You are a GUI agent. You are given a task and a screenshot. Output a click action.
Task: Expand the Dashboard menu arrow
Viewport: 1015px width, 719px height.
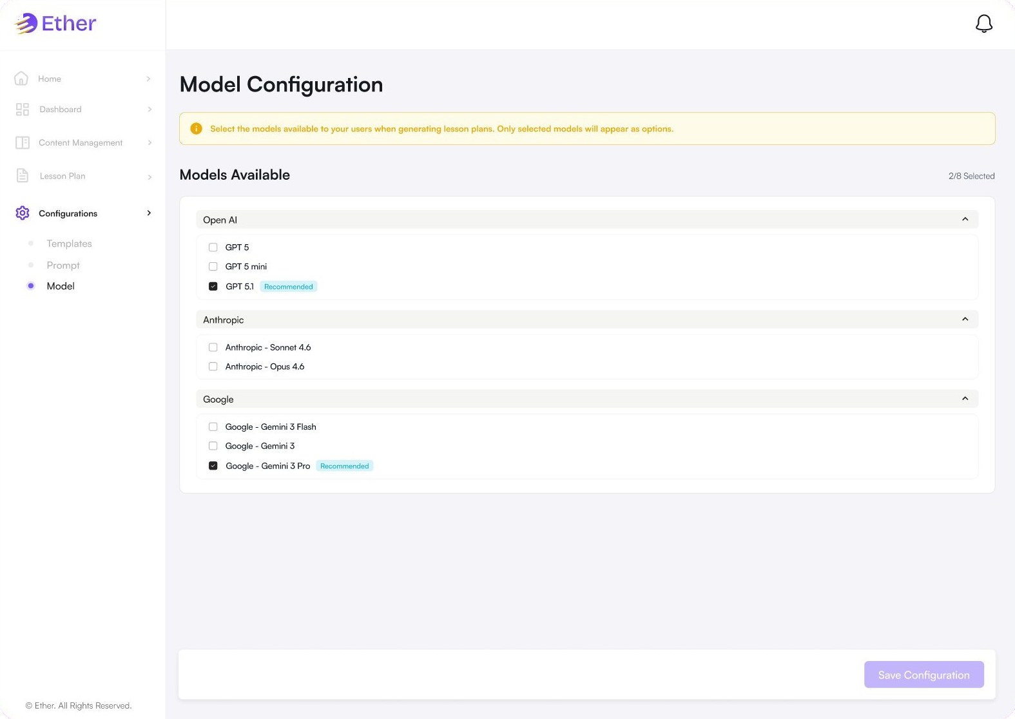(149, 110)
